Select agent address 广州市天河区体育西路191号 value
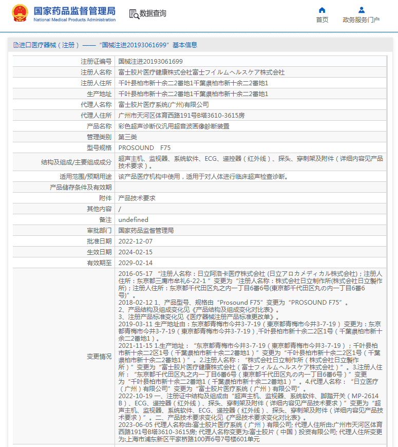The width and height of the screenshot is (398, 447). [x=181, y=116]
